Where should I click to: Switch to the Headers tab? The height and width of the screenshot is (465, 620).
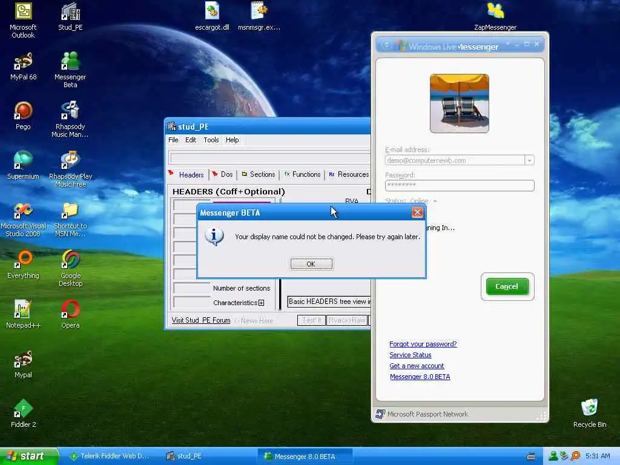[x=186, y=174]
